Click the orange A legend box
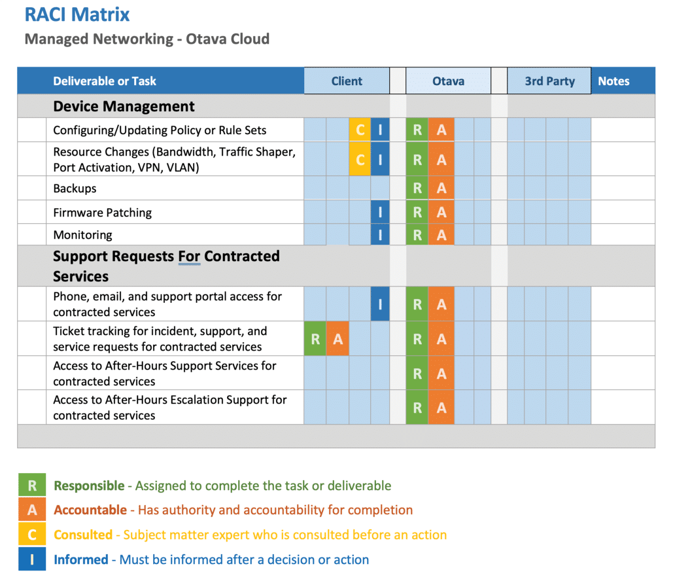Screen dimensions: 673x579 (32, 509)
